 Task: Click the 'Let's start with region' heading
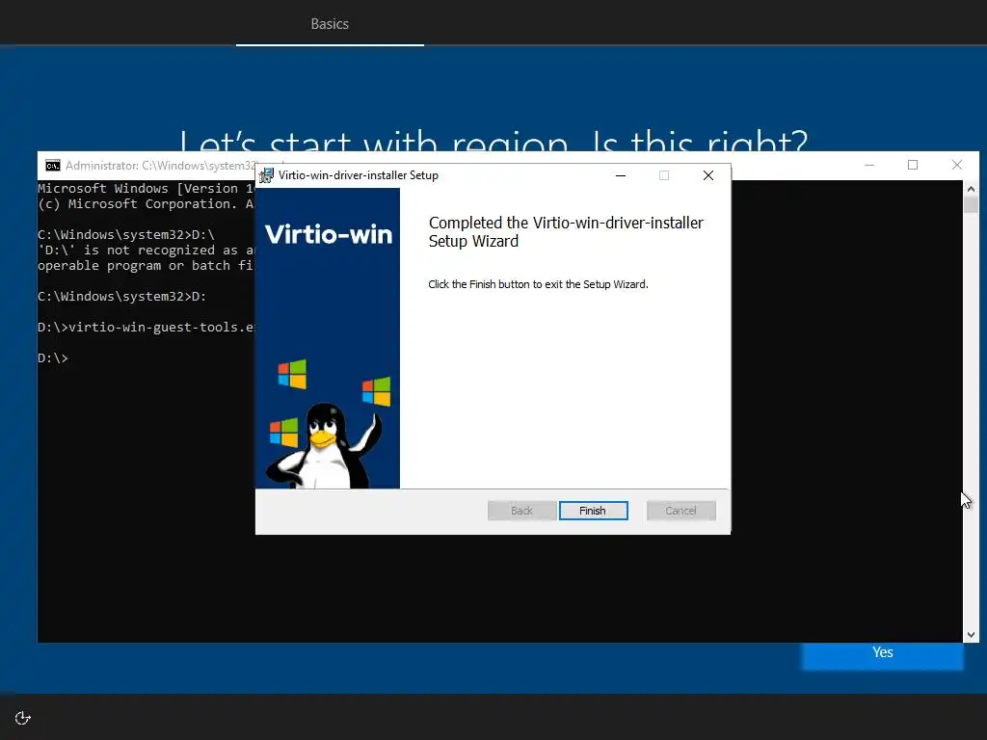[x=493, y=140]
